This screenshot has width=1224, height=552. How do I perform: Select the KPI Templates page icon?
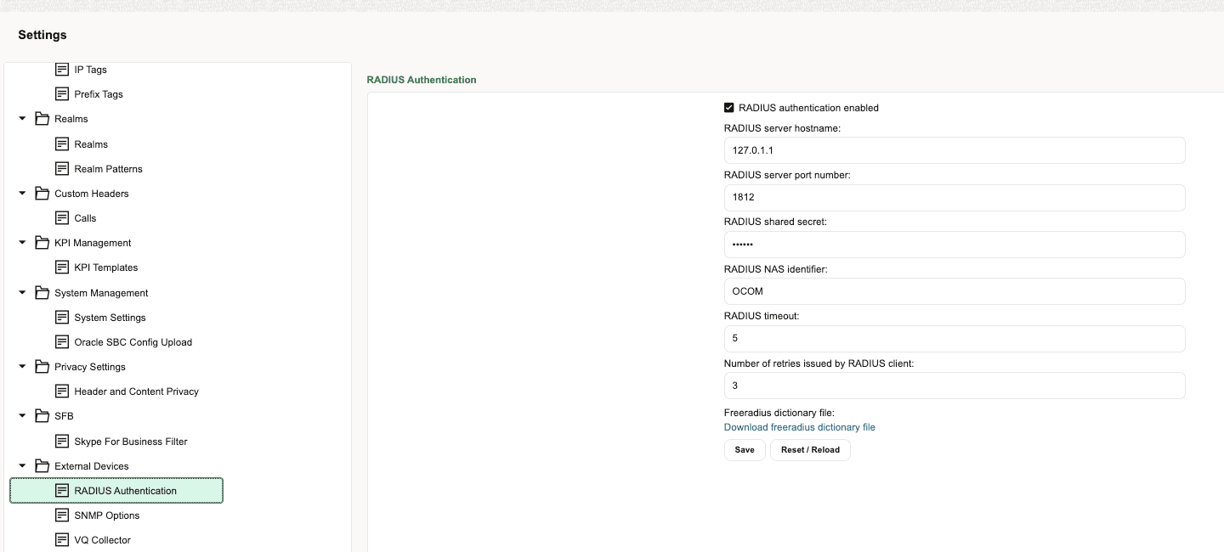(x=60, y=267)
